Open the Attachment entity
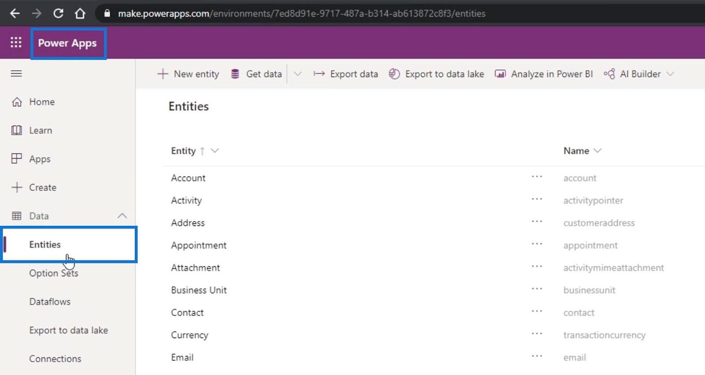705x375 pixels. pos(195,267)
